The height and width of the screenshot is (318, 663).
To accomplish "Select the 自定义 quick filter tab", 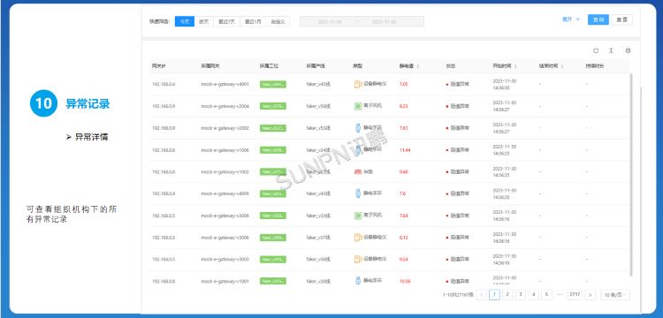I will (x=278, y=21).
